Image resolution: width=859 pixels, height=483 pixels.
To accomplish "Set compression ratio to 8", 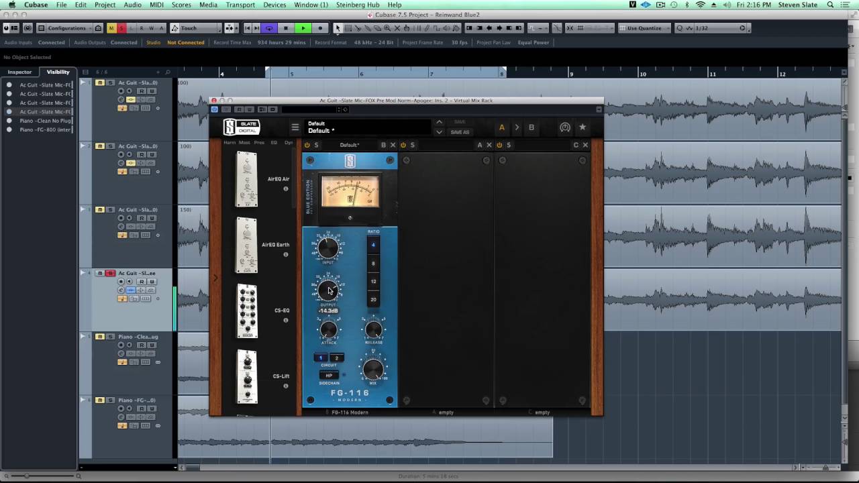I will [x=373, y=264].
